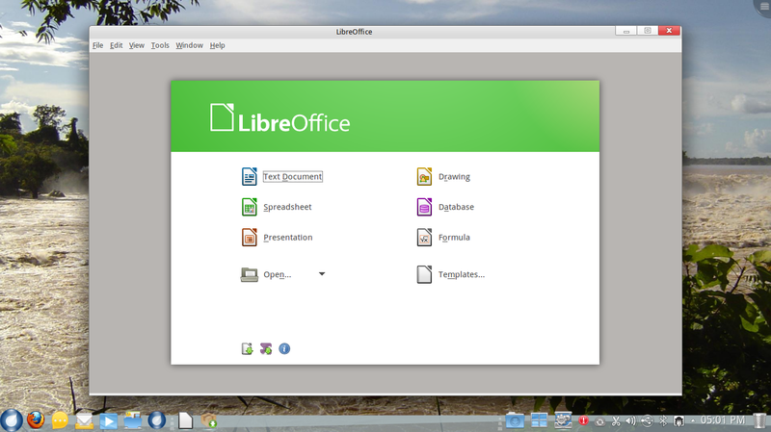Launch Firefox from the taskbar
This screenshot has height=432, width=771.
[36, 420]
